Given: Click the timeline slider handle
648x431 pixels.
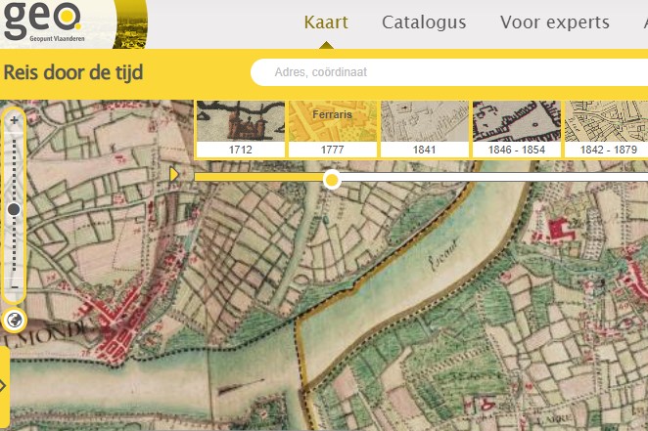Looking at the screenshot, I should tap(332, 180).
